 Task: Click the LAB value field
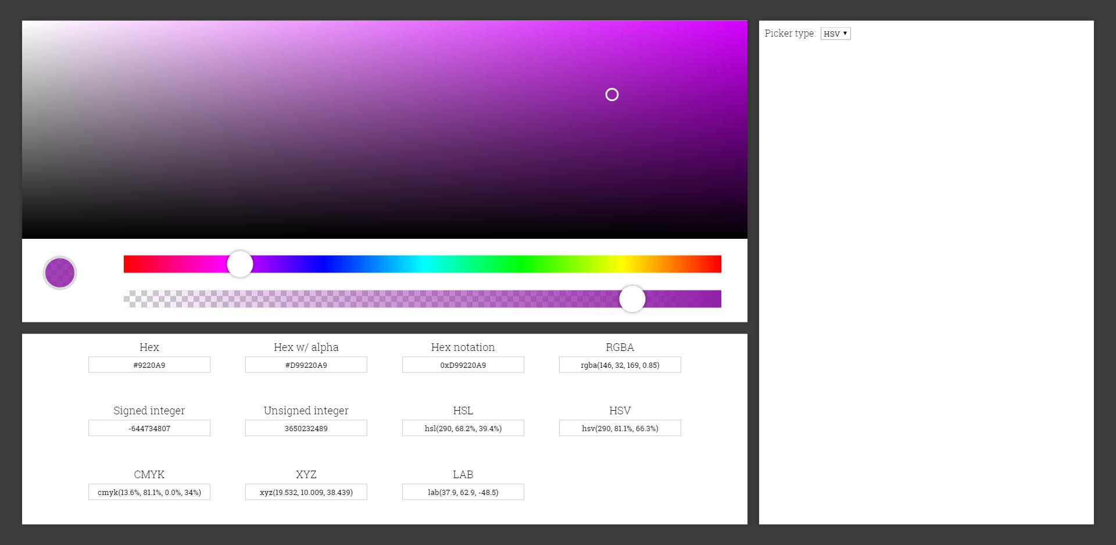pyautogui.click(x=463, y=492)
